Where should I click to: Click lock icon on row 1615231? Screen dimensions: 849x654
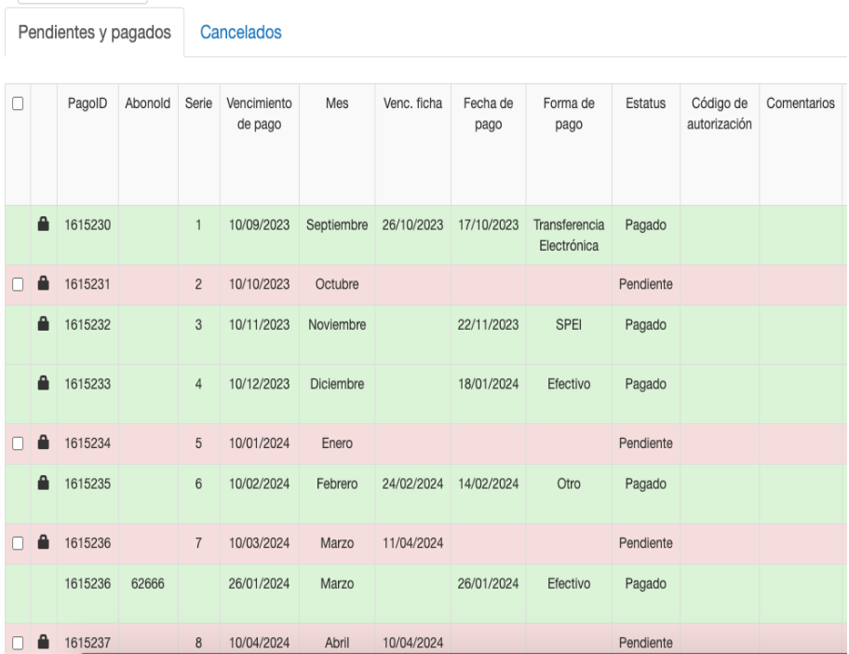point(43,282)
